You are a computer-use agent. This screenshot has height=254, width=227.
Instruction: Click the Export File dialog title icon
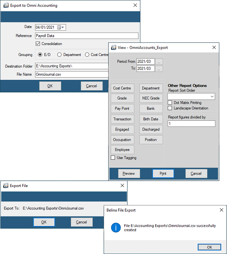[x=6, y=185]
